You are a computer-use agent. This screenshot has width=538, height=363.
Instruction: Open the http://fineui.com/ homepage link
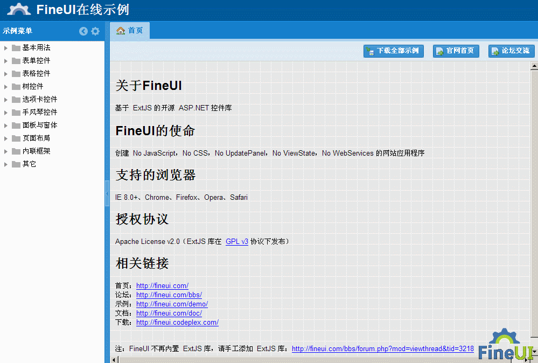point(162,285)
